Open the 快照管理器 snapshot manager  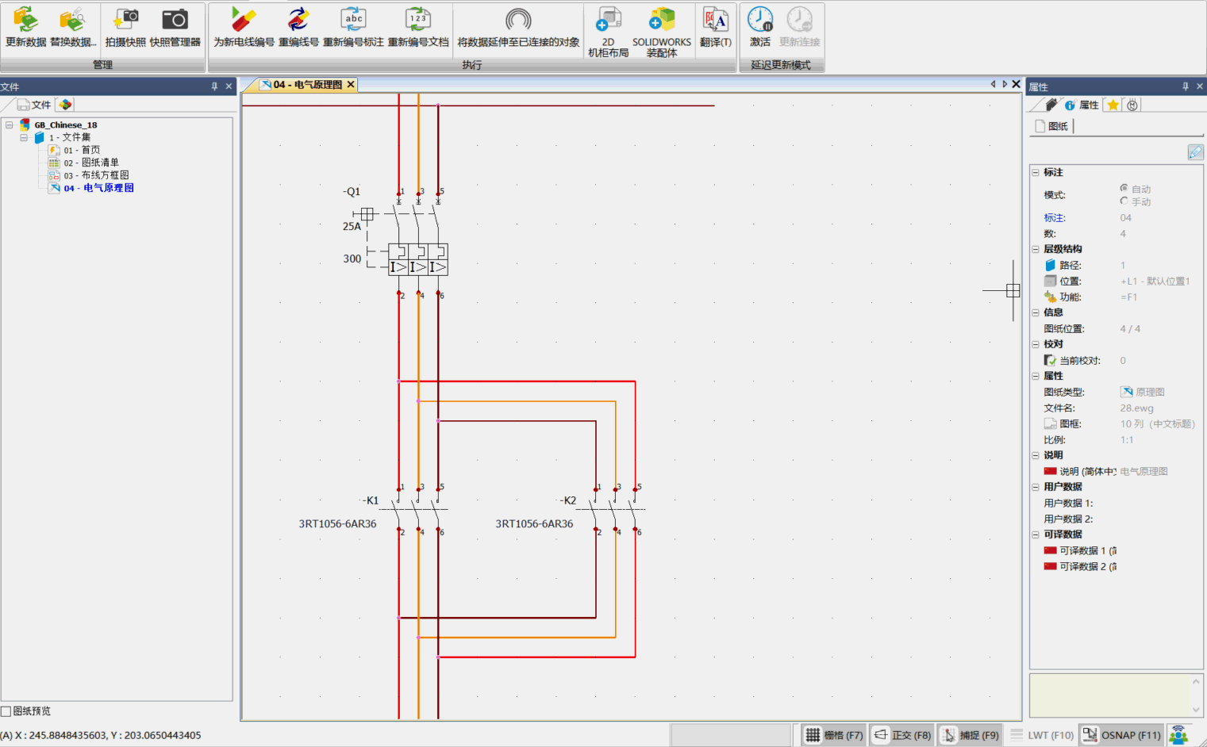175,20
